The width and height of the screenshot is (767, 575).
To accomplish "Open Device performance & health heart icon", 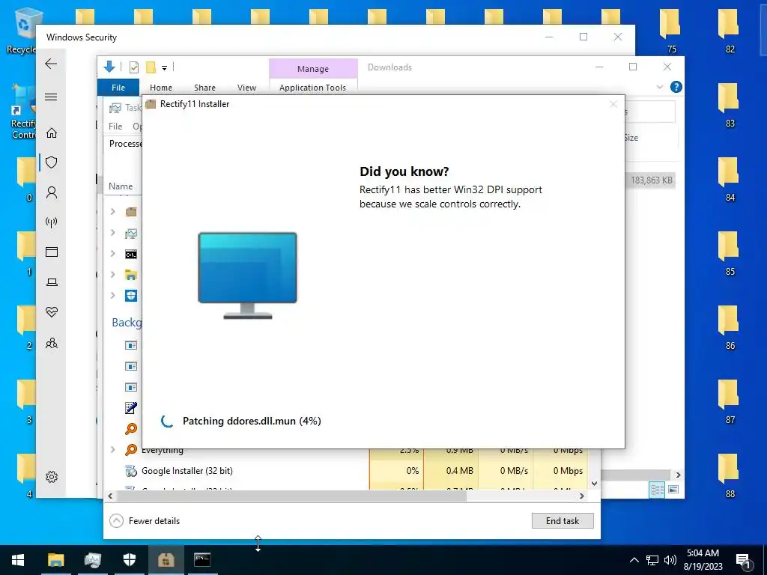I will tap(52, 312).
